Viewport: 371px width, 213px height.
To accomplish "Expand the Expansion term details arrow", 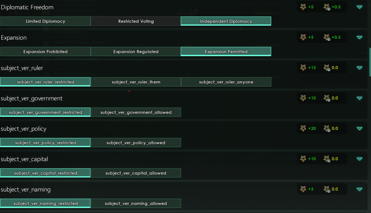I will [360, 38].
